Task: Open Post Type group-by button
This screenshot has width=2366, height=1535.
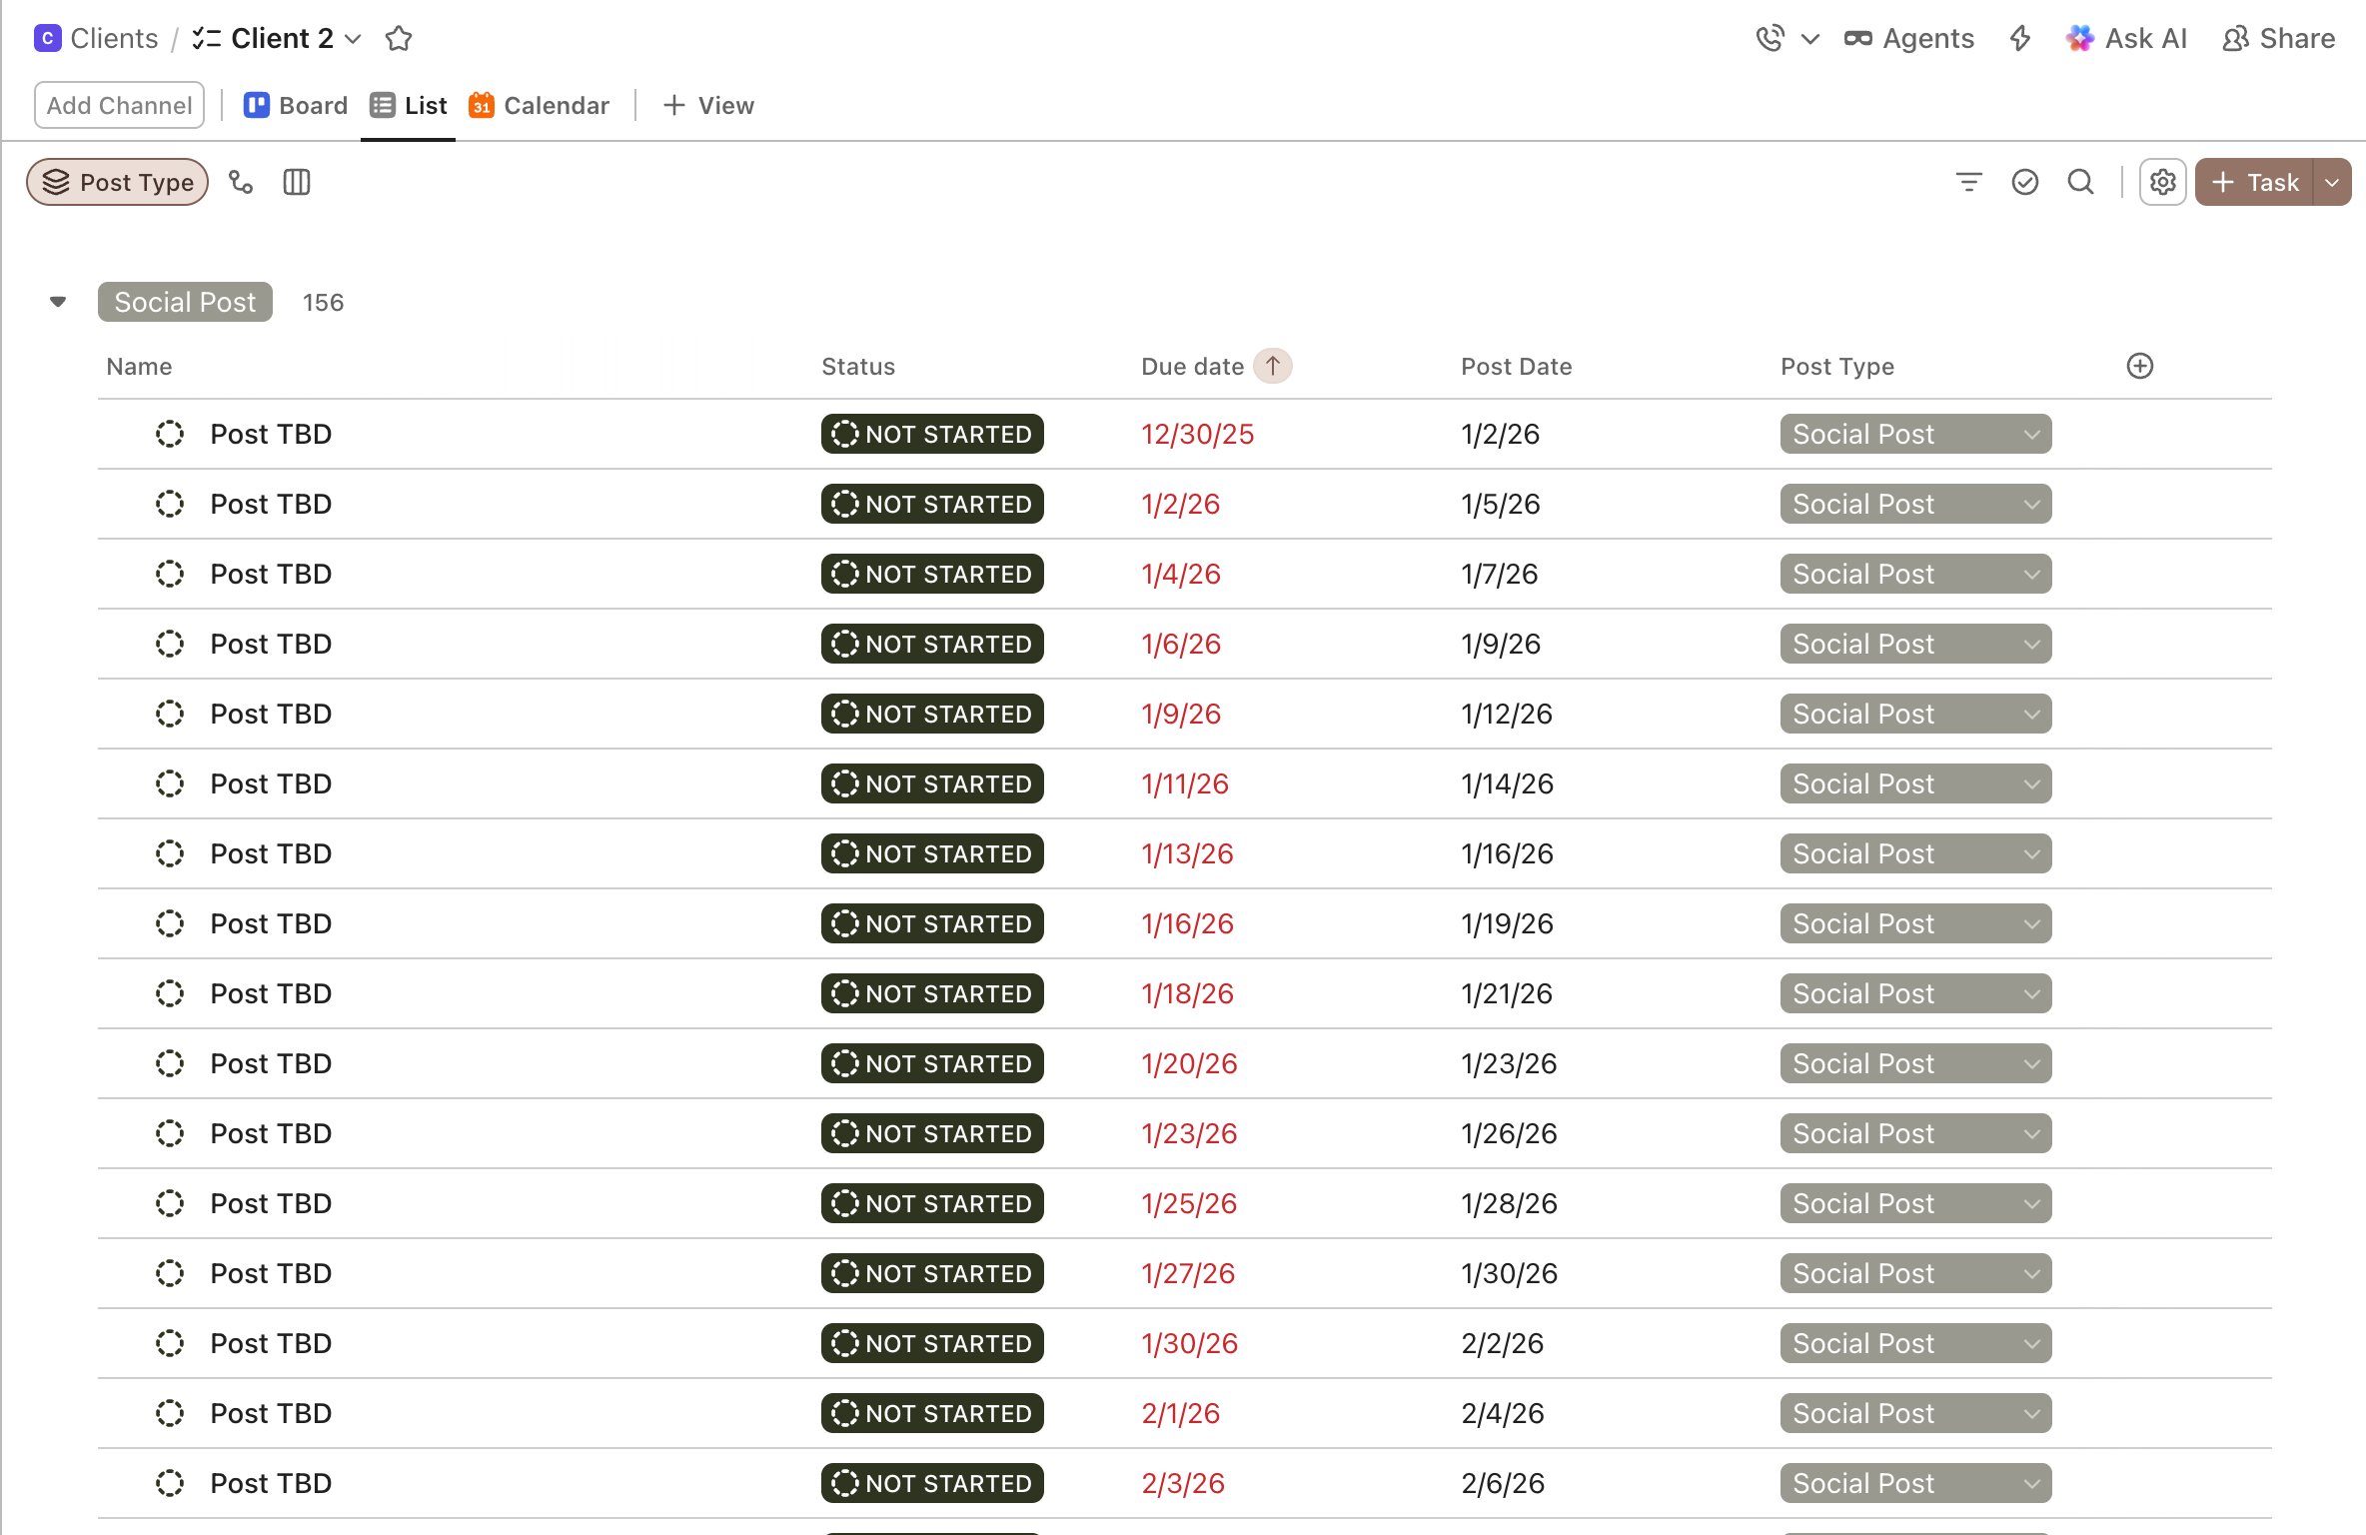Action: click(118, 182)
